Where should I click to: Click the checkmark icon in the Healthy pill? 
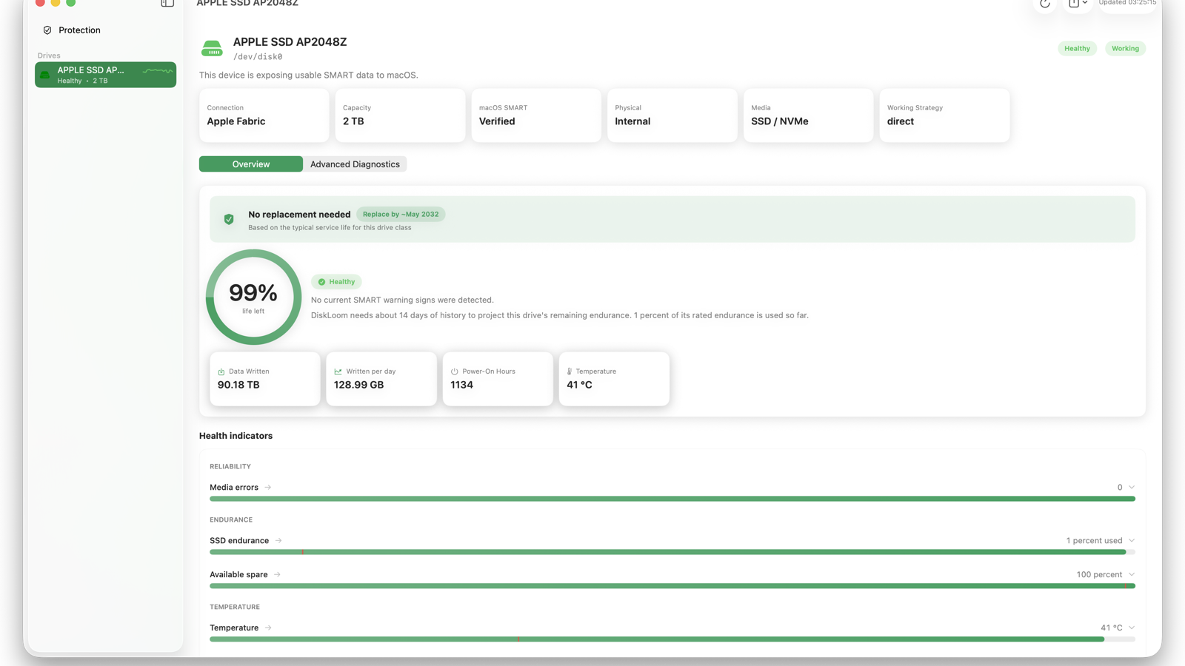[x=322, y=282]
